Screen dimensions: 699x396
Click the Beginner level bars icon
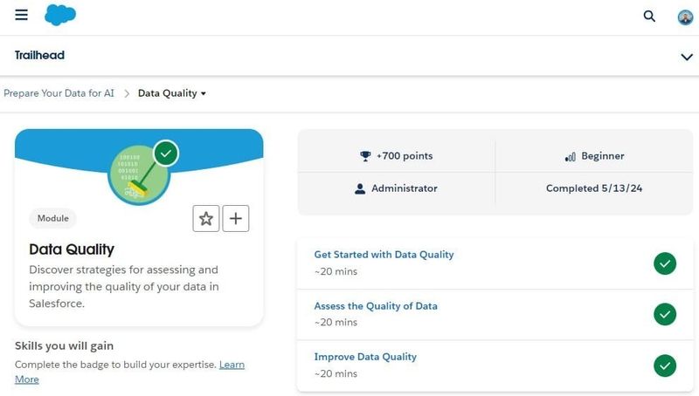point(571,157)
